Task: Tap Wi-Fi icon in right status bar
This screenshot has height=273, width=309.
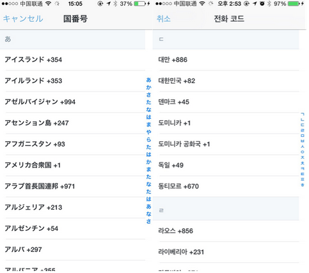Action: (x=202, y=3)
